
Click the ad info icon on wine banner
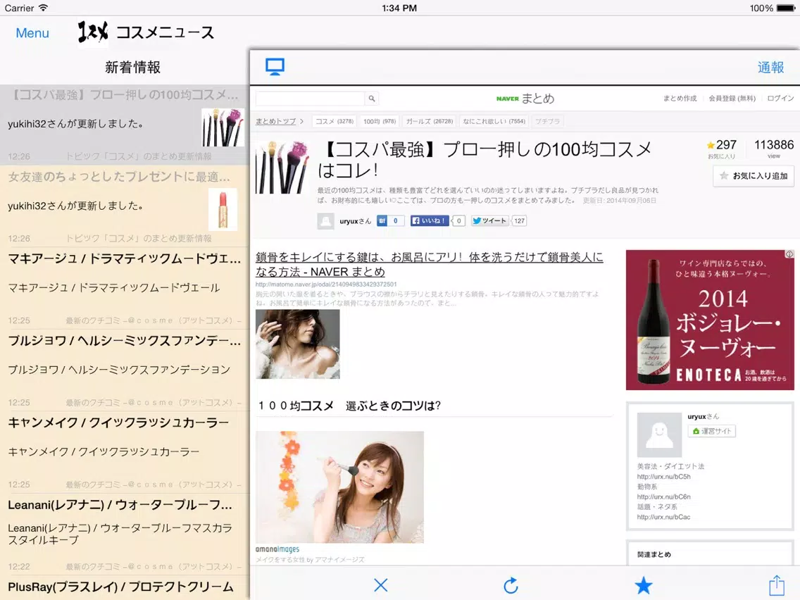789,254
